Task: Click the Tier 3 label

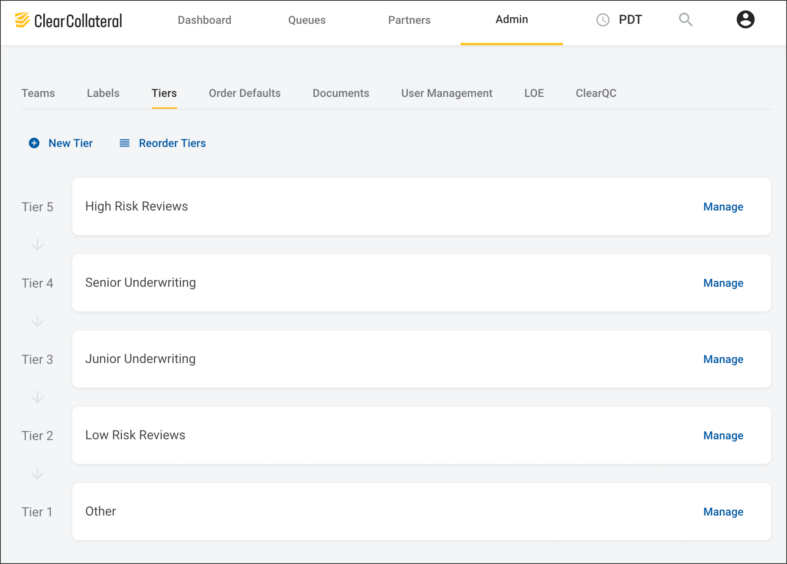Action: coord(37,359)
